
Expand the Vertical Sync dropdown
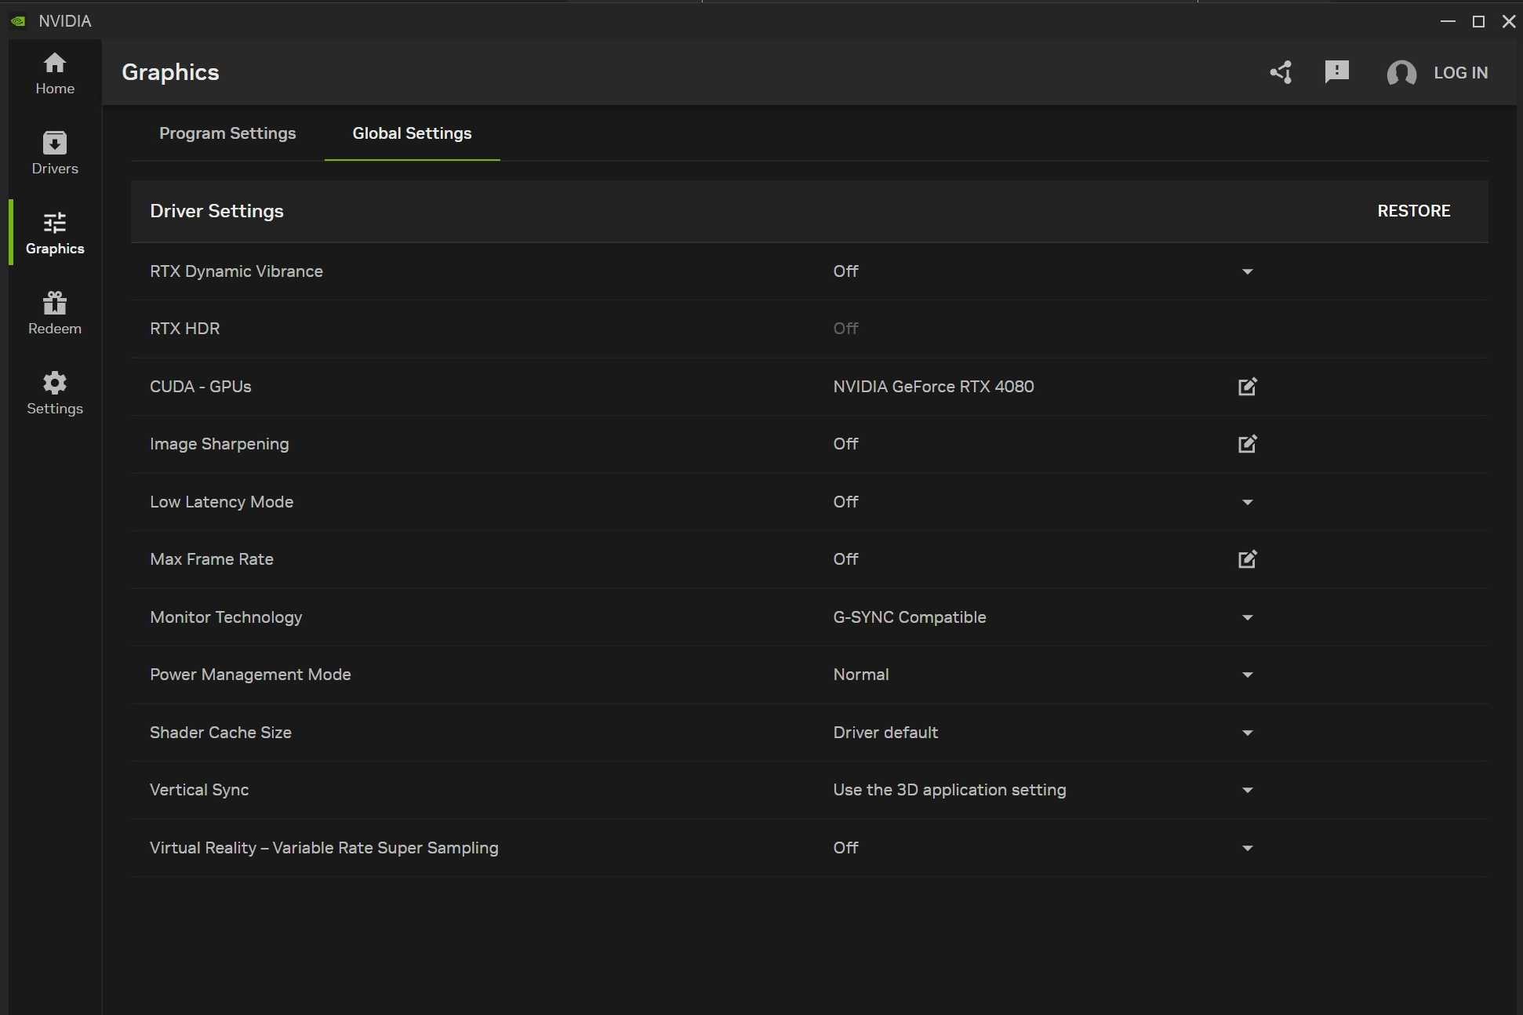point(1247,790)
